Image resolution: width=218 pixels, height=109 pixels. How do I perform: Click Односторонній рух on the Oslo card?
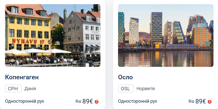[138, 101]
